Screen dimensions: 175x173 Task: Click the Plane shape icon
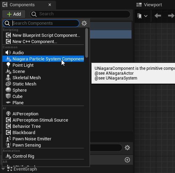point(8,102)
